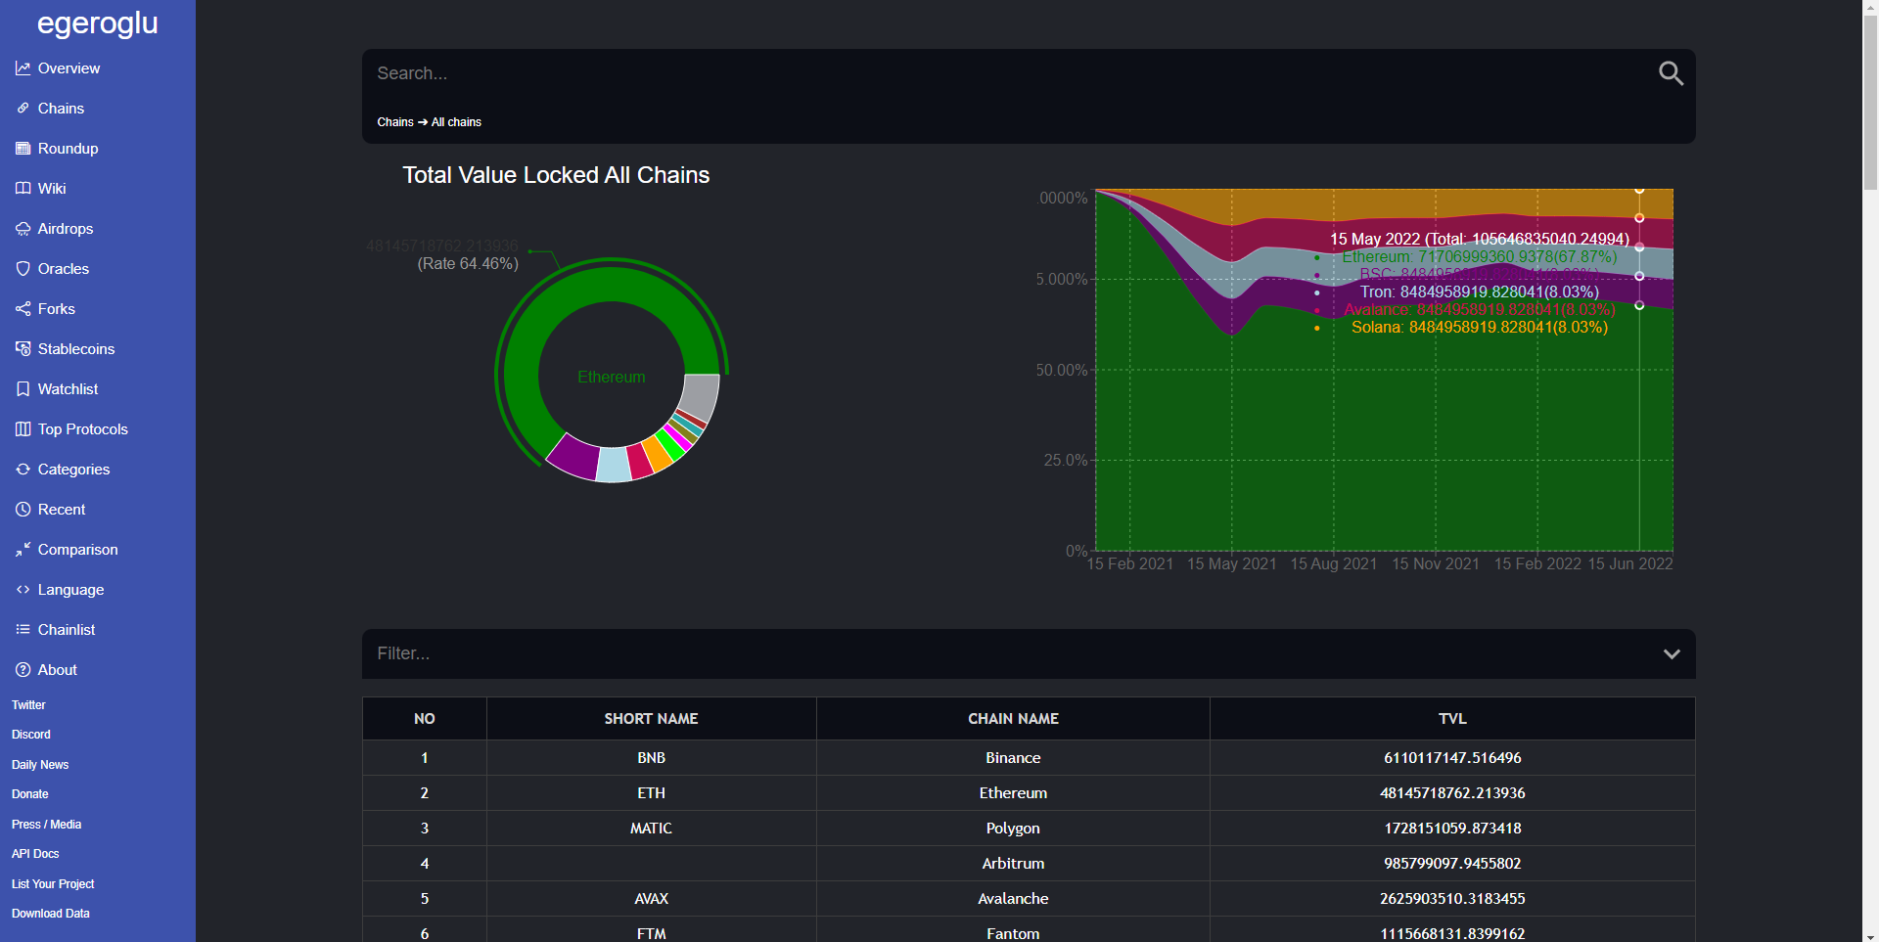Select the Overview sidebar icon
This screenshot has height=942, width=1879.
point(23,67)
